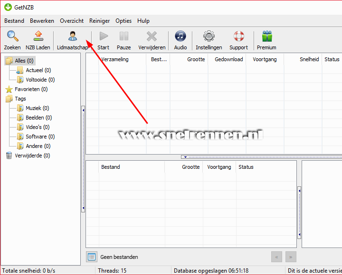The height and width of the screenshot is (275, 342).
Task: Go to next page »
Action: (x=291, y=257)
